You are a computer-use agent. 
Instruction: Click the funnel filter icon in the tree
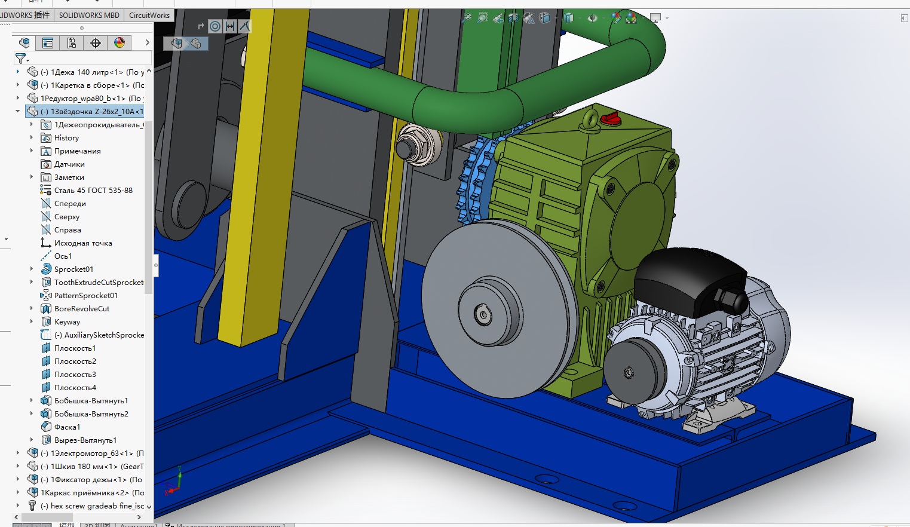tap(20, 58)
